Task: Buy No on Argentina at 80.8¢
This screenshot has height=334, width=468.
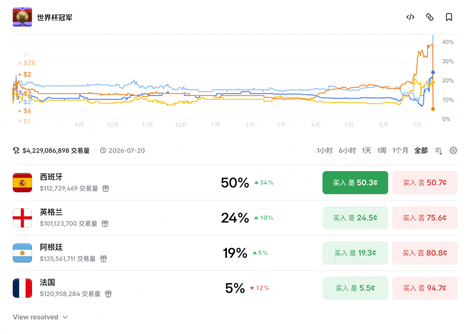Action: tap(425, 253)
